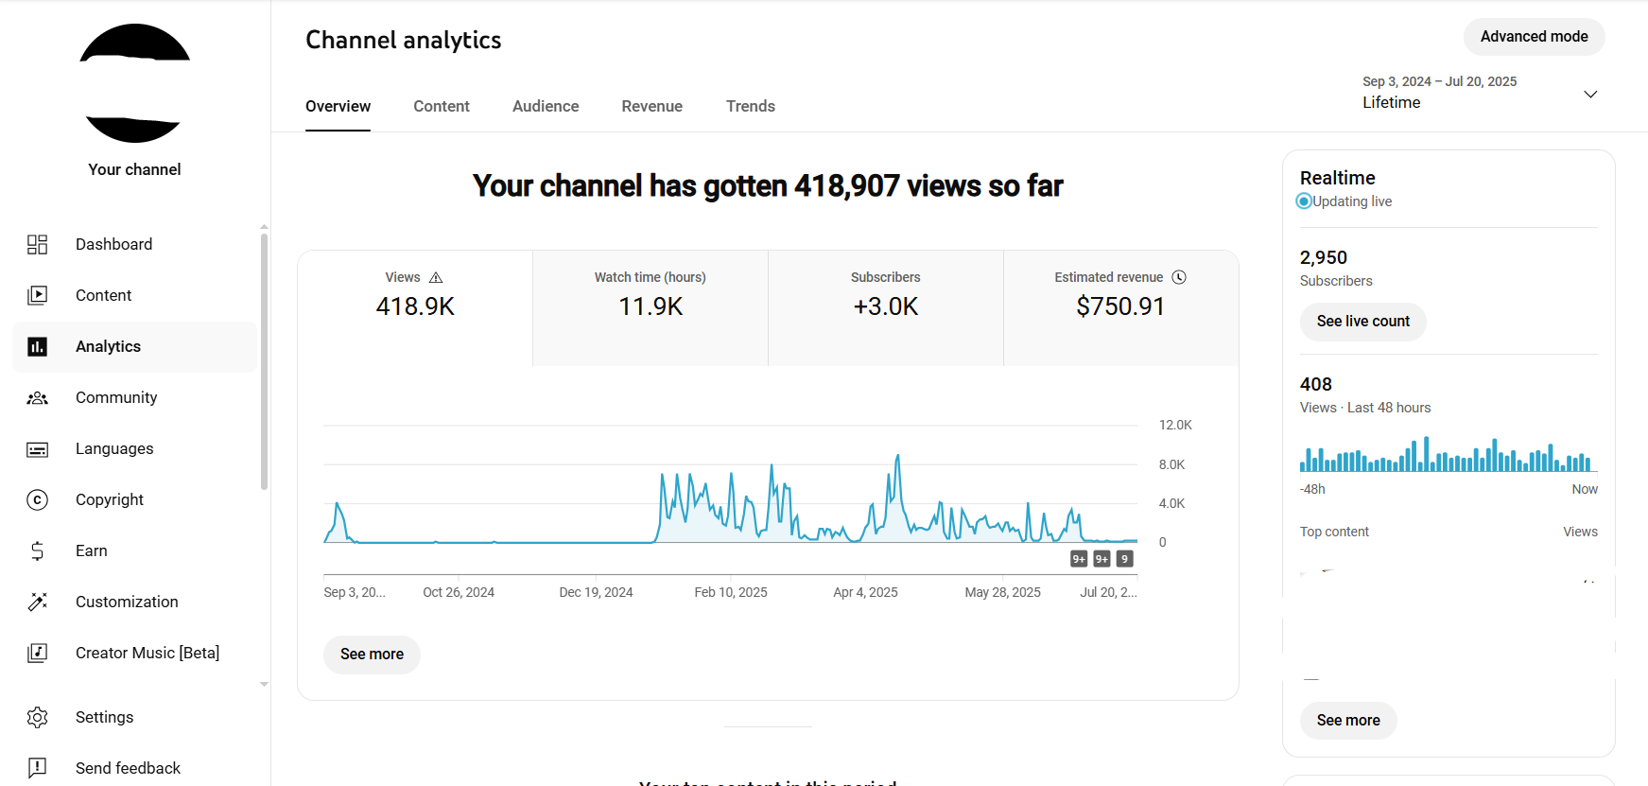Click the Copyright circle-C icon
Viewport: 1648px width, 786px height.
tap(37, 500)
